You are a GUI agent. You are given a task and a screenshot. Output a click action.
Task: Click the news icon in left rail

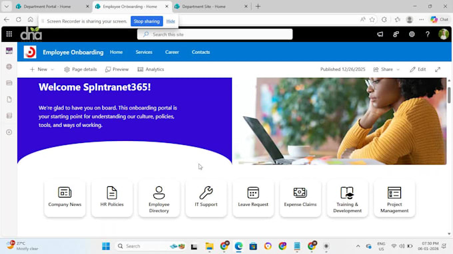[9, 83]
